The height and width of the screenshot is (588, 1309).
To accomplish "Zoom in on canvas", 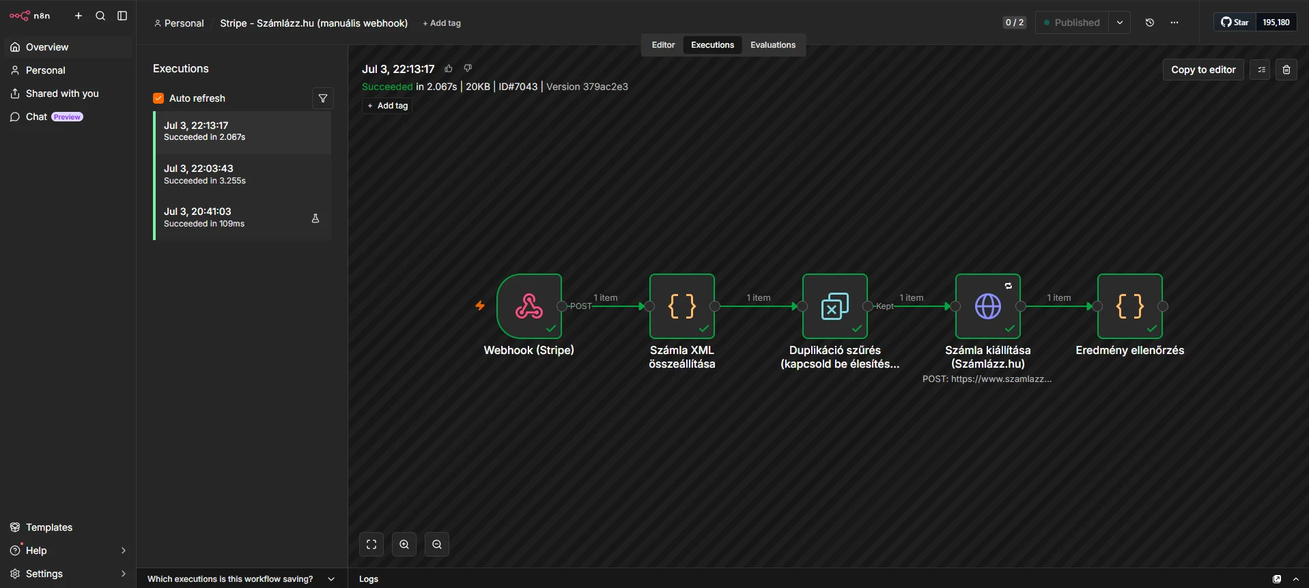I will point(404,544).
